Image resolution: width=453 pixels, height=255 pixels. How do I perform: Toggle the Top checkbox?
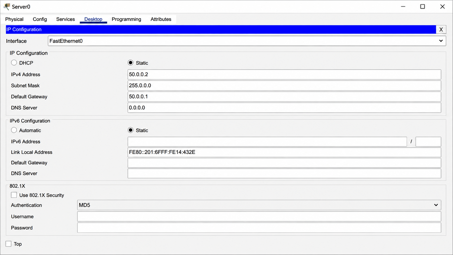8,244
